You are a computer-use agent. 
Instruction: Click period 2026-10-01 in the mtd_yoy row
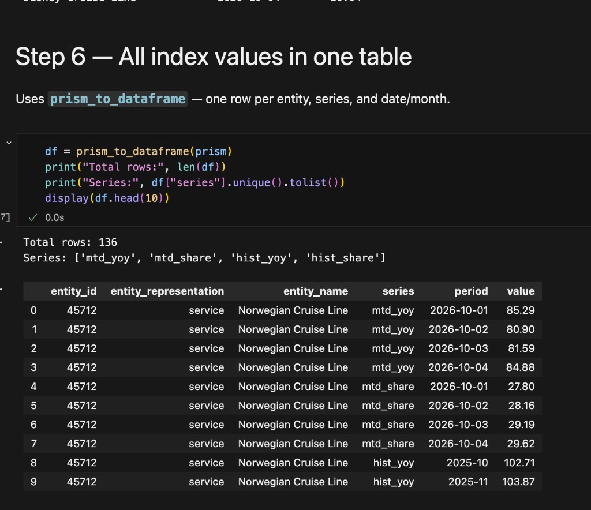tap(459, 310)
